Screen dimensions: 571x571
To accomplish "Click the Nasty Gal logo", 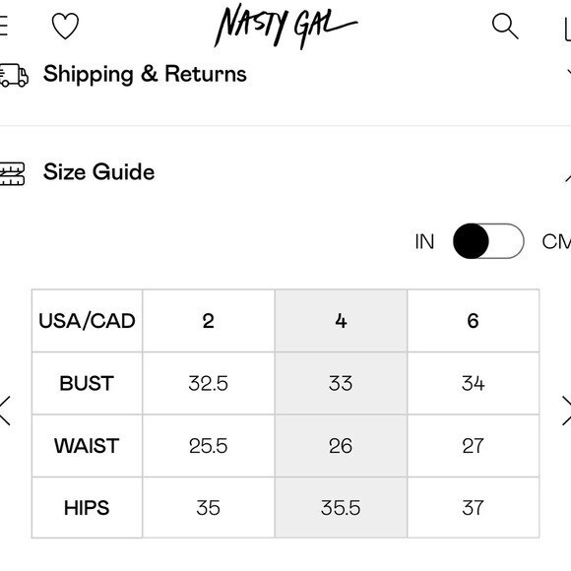I will point(285,26).
